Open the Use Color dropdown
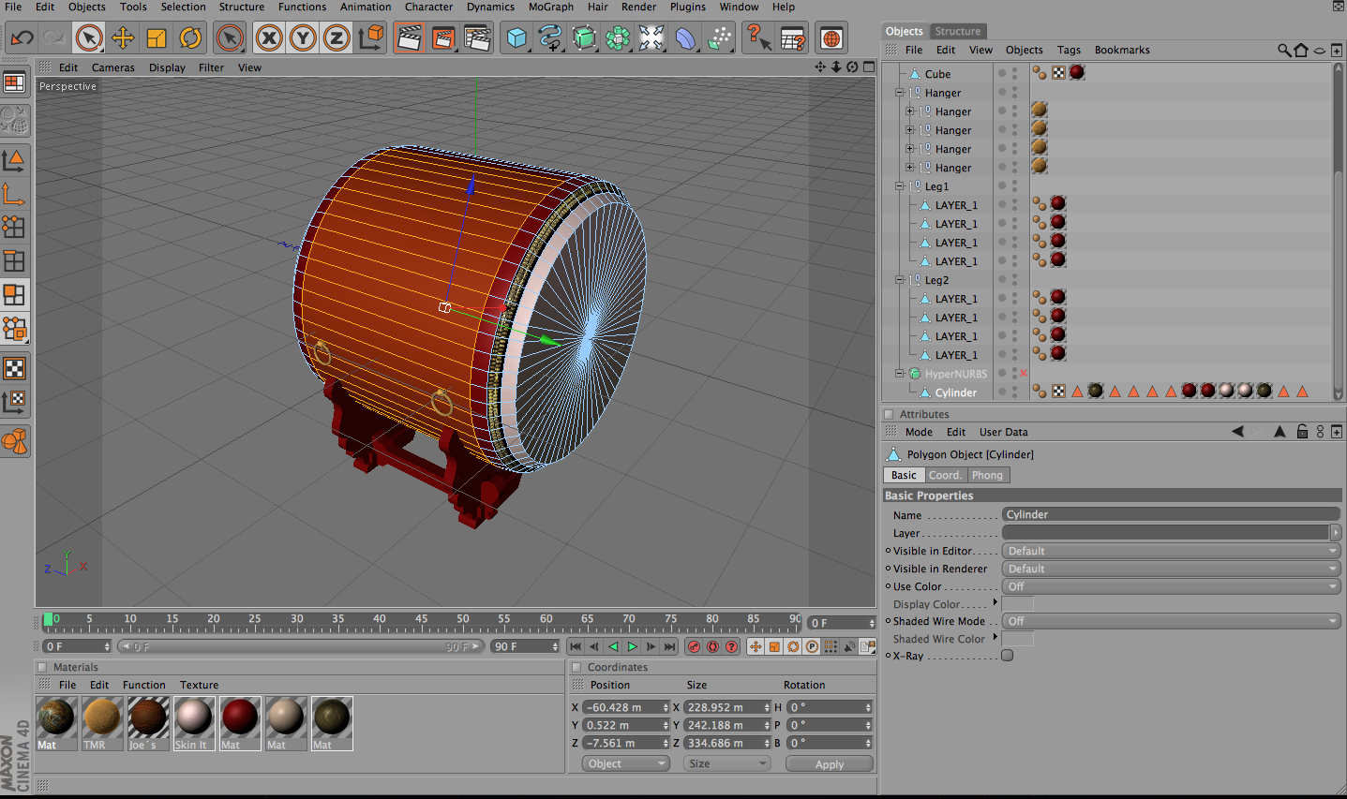1347x799 pixels. pyautogui.click(x=1171, y=586)
